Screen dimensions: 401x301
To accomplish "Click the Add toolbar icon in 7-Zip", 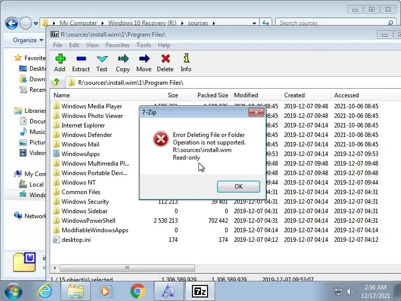I will [60, 63].
